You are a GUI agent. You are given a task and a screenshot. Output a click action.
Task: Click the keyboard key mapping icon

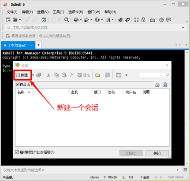pos(153,20)
